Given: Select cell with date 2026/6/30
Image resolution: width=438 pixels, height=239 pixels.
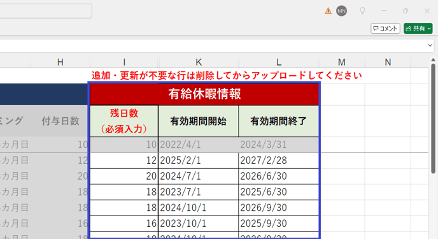Looking at the screenshot, I should (x=278, y=176).
